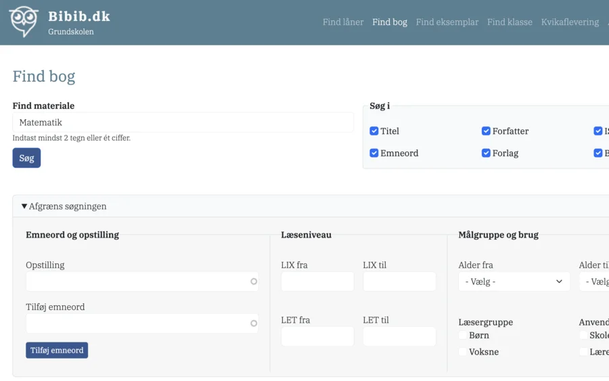The height and width of the screenshot is (381, 609).
Task: Go to Find låner page
Action: point(343,22)
